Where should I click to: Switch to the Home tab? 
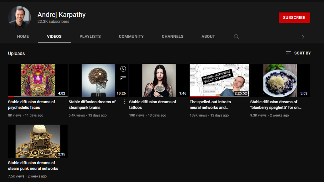pyautogui.click(x=23, y=37)
